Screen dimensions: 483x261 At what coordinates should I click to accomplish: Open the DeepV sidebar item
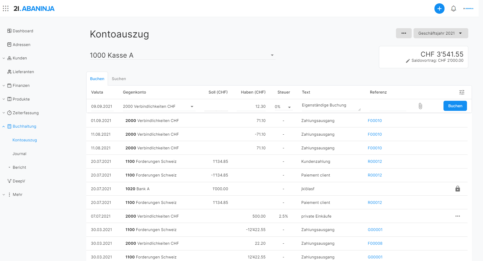tap(19, 181)
